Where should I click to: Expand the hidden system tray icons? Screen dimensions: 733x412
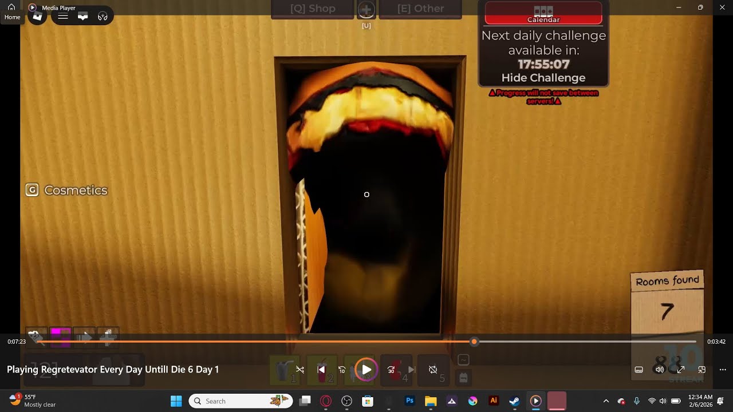click(606, 401)
